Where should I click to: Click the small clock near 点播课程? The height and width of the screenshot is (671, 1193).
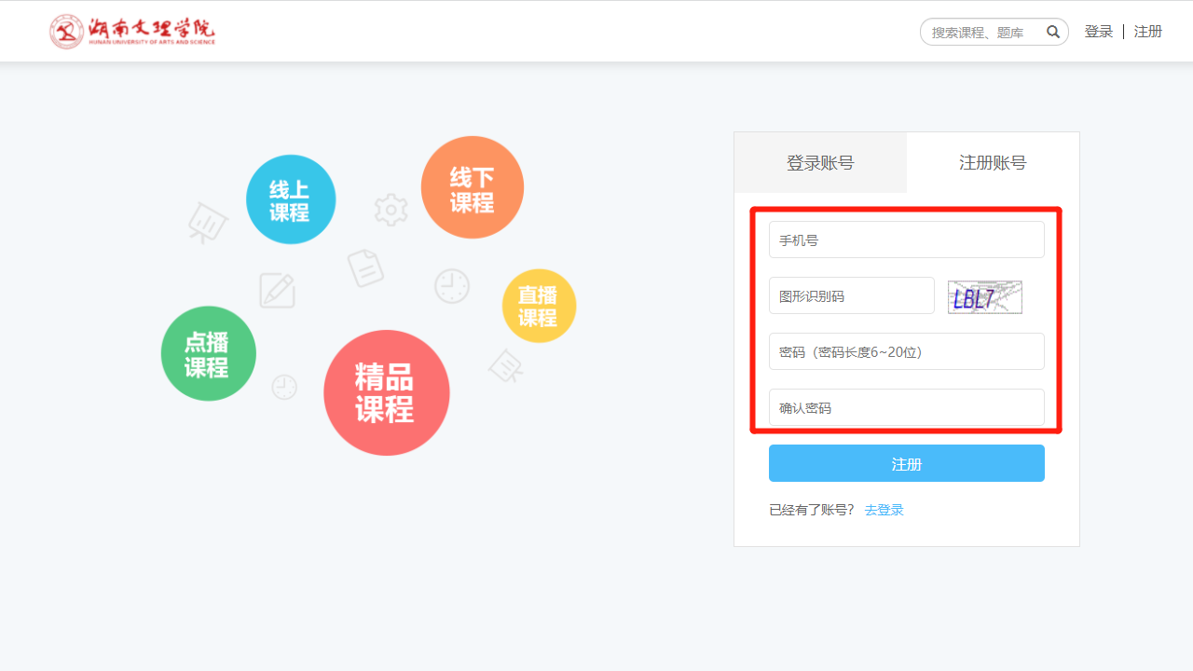point(284,387)
